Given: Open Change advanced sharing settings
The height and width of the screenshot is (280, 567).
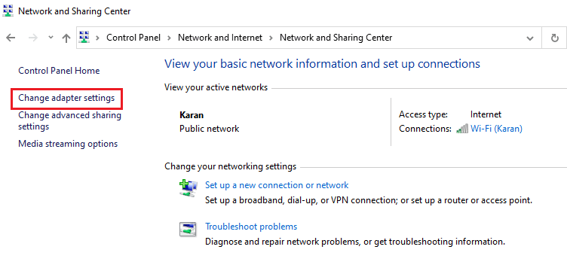Looking at the screenshot, I should pyautogui.click(x=70, y=121).
